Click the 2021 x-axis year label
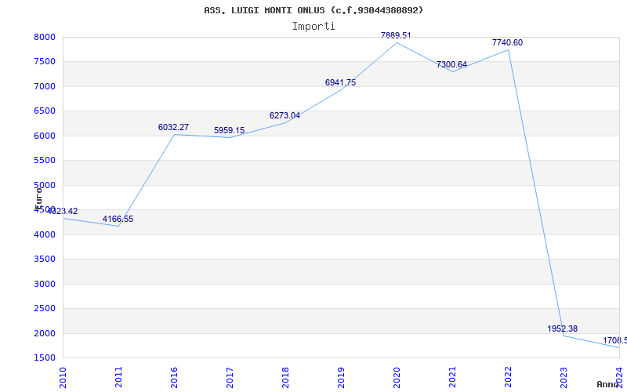Screen dimensions: 627x392 pos(452,377)
